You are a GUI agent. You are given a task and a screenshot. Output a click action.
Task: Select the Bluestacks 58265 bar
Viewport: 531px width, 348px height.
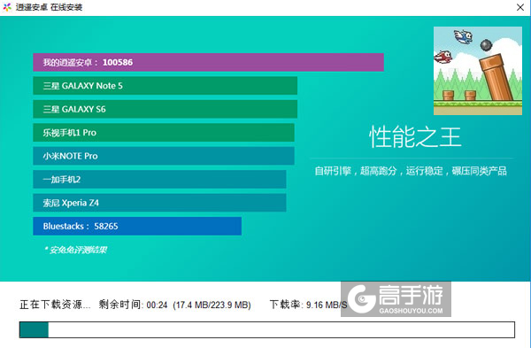137,226
